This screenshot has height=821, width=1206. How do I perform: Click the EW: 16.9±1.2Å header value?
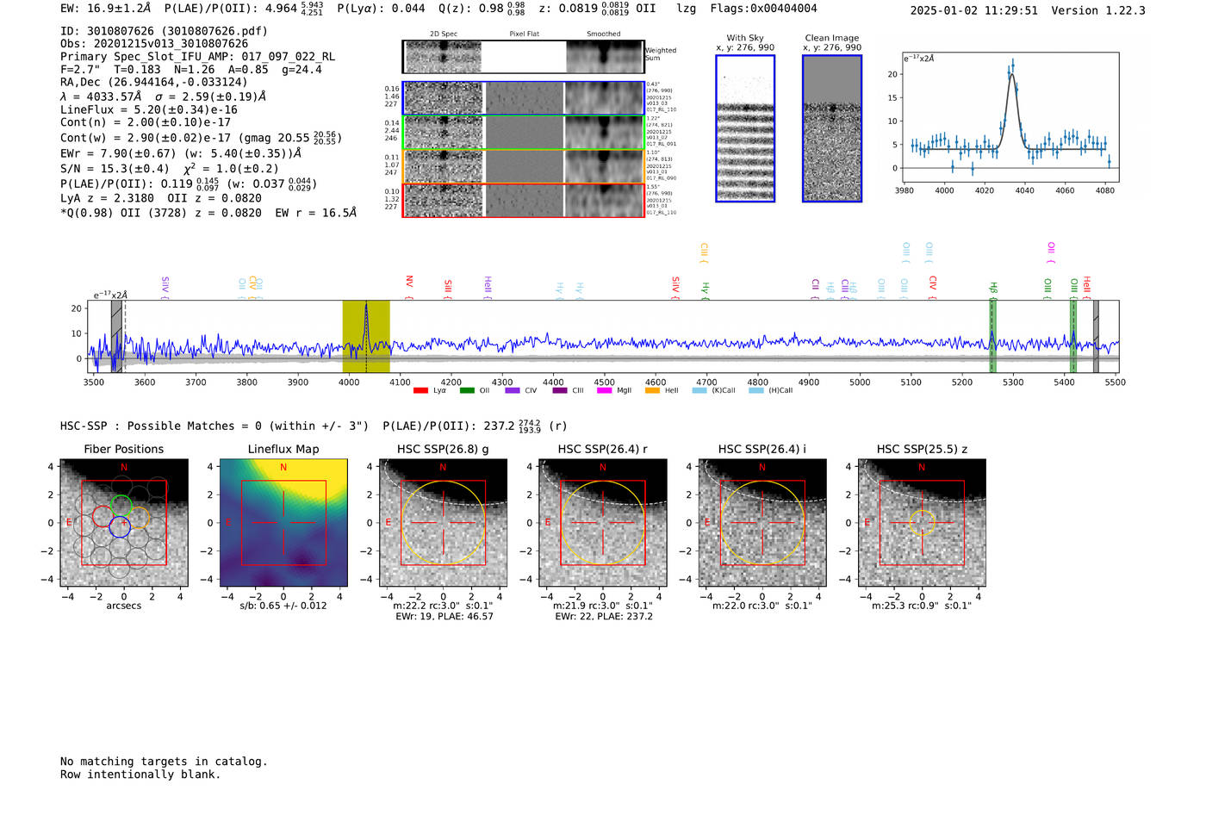click(x=108, y=9)
